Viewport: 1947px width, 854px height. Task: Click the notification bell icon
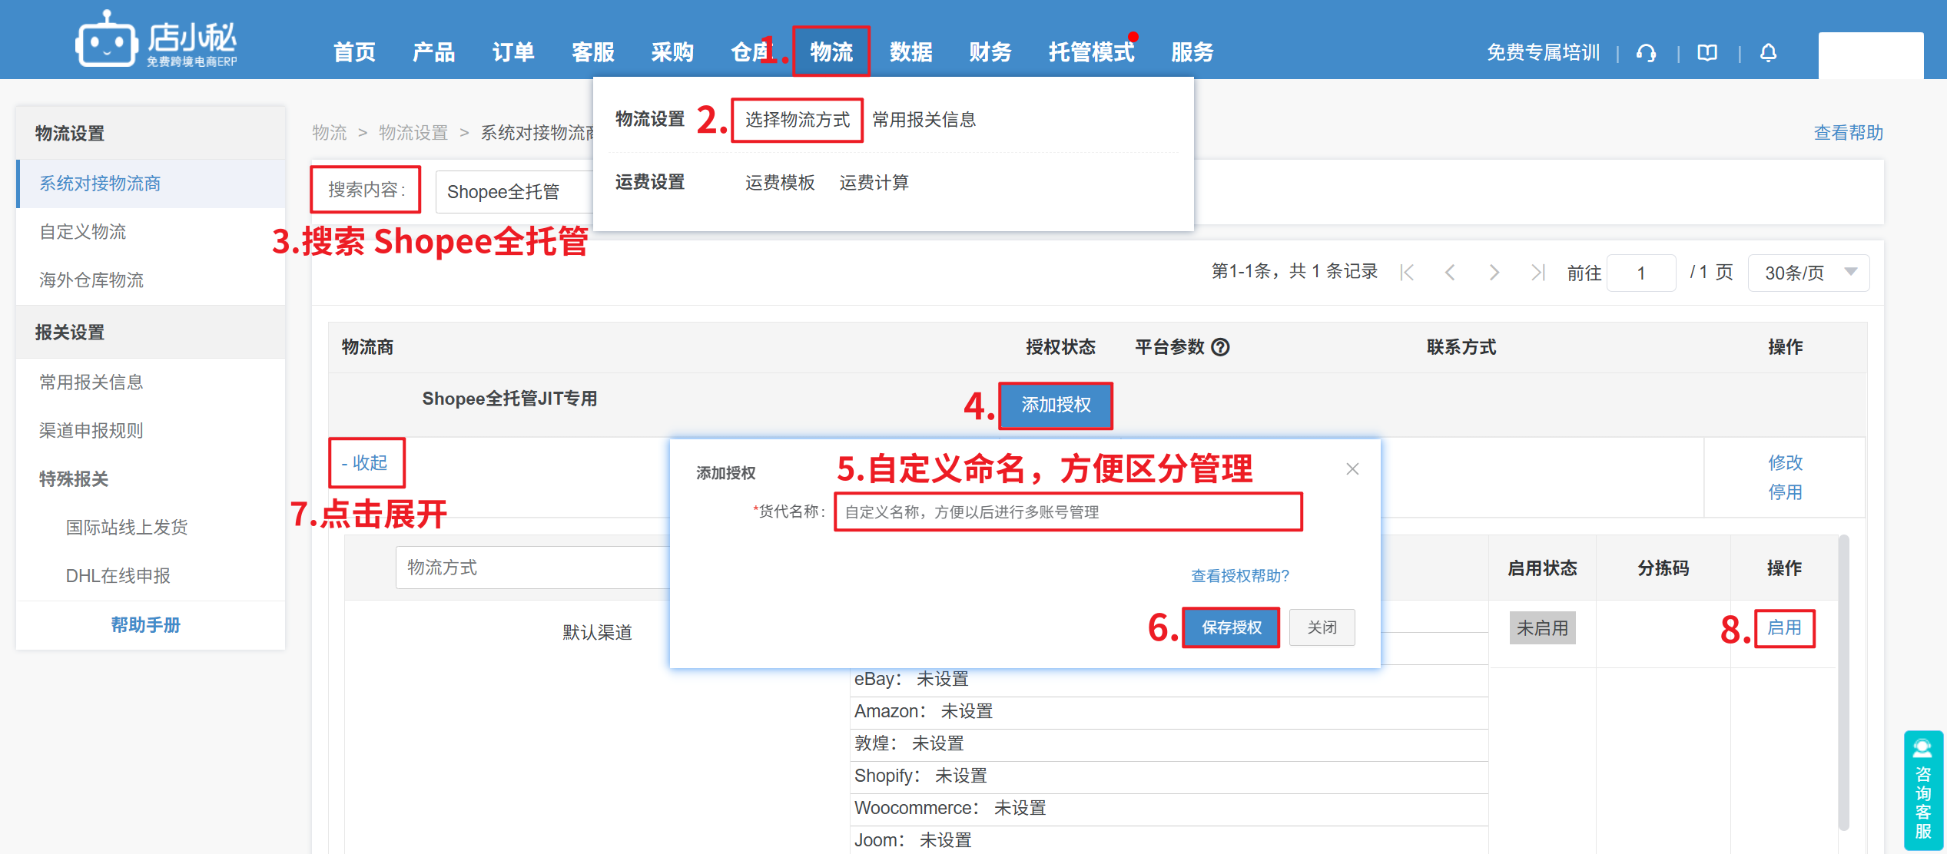[1768, 53]
